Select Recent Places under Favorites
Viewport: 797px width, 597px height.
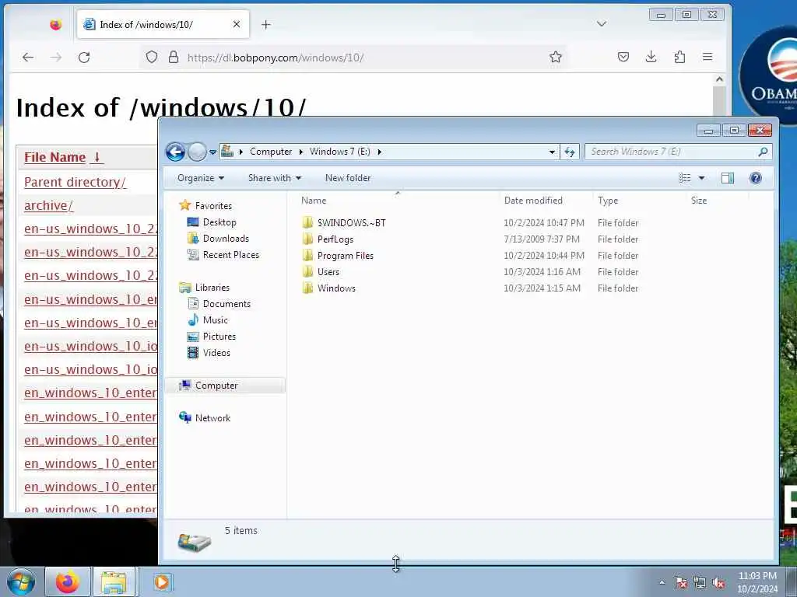coord(230,255)
